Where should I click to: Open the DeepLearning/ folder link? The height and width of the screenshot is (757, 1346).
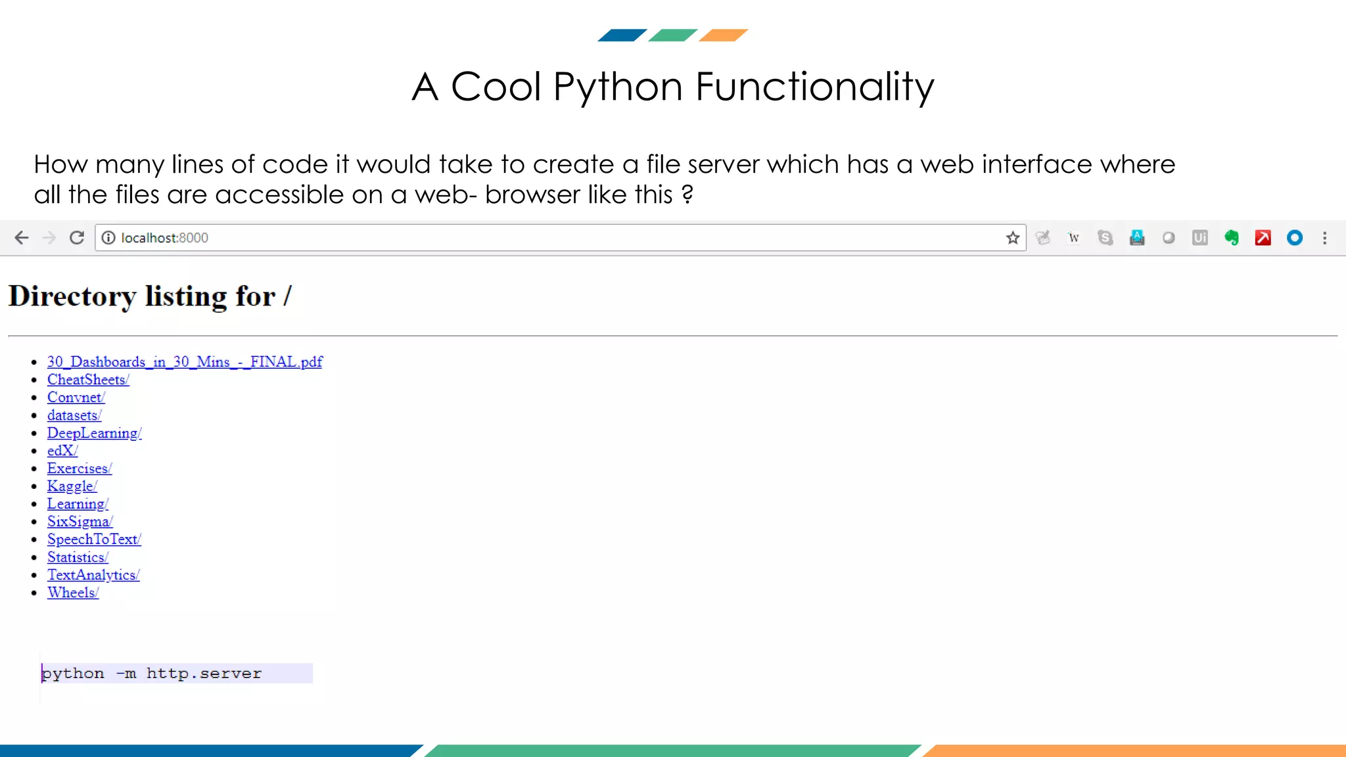[95, 433]
